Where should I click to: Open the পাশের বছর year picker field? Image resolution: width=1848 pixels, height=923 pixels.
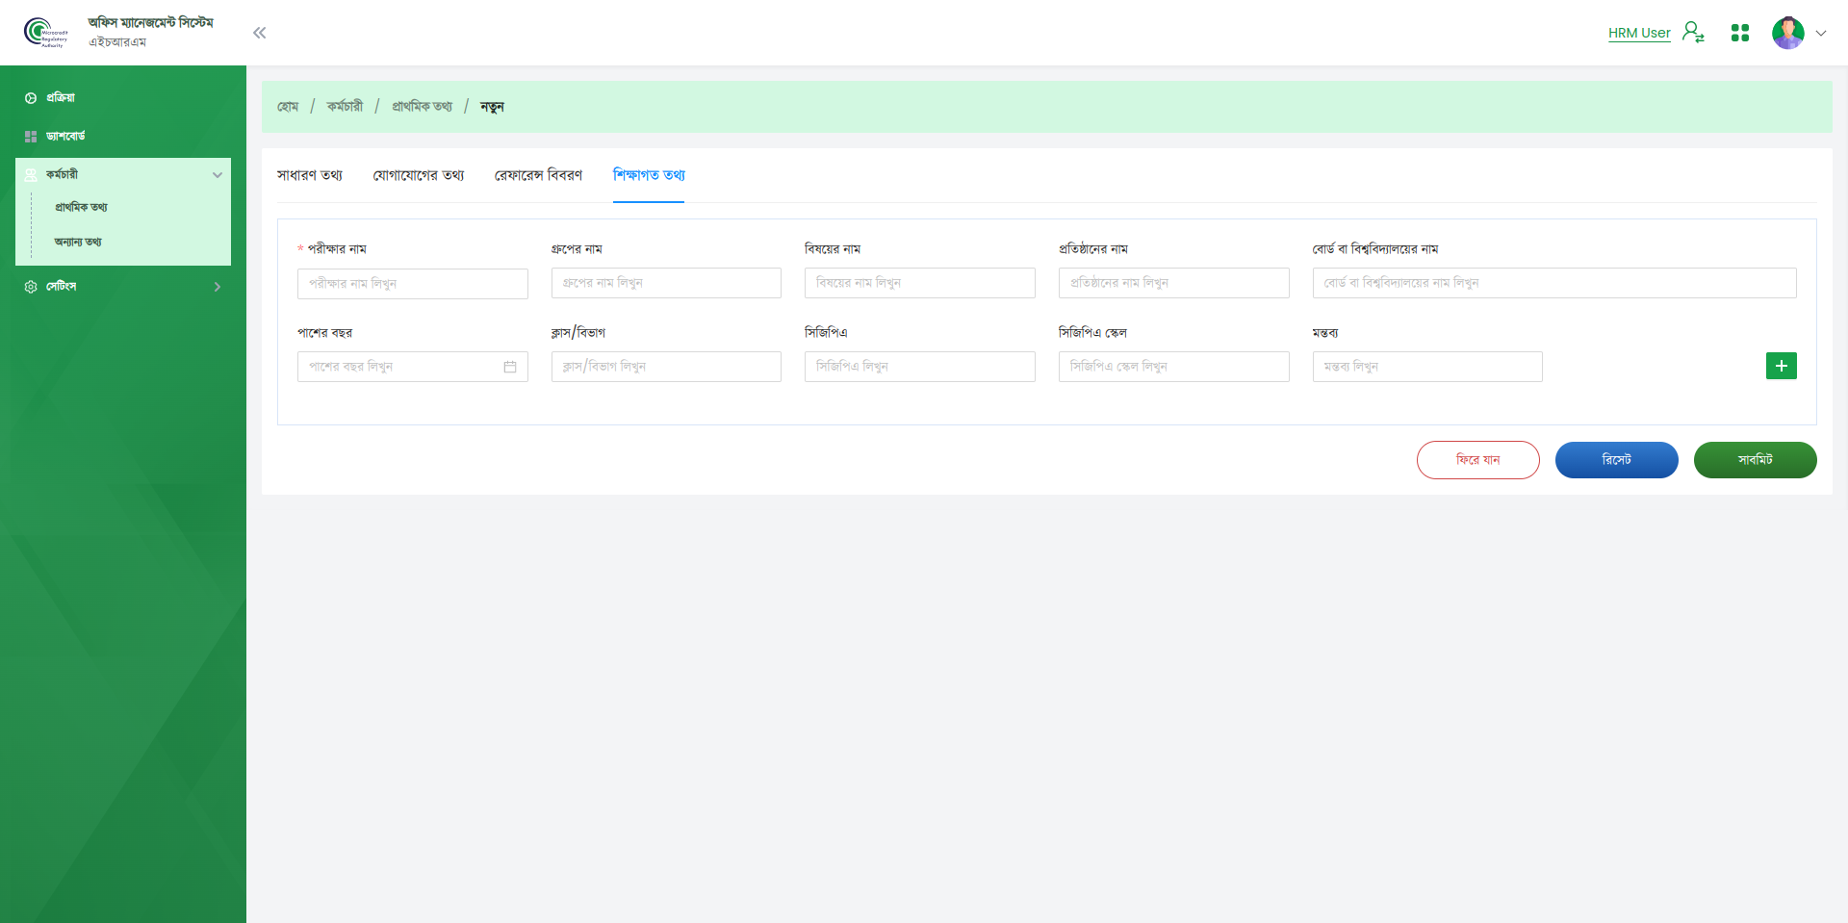pyautogui.click(x=413, y=367)
